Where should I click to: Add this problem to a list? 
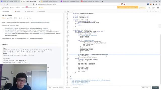click(x=22, y=18)
